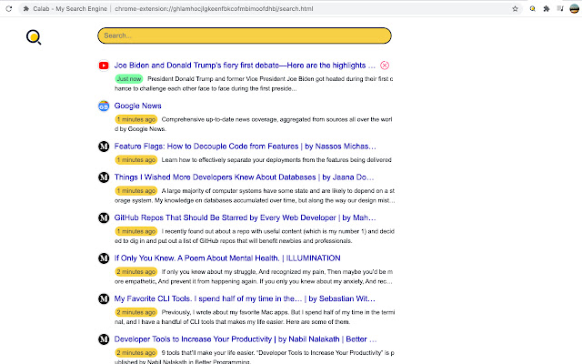Click Medium icon beside Databases article

[104, 177]
